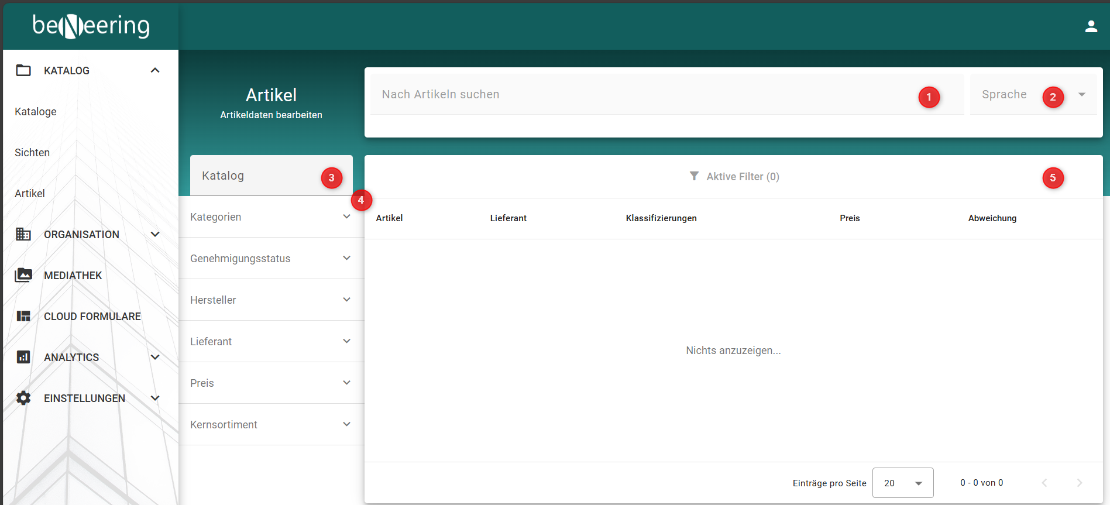Click the Aktive Filter funnel icon
This screenshot has height=505, width=1110.
click(x=694, y=176)
